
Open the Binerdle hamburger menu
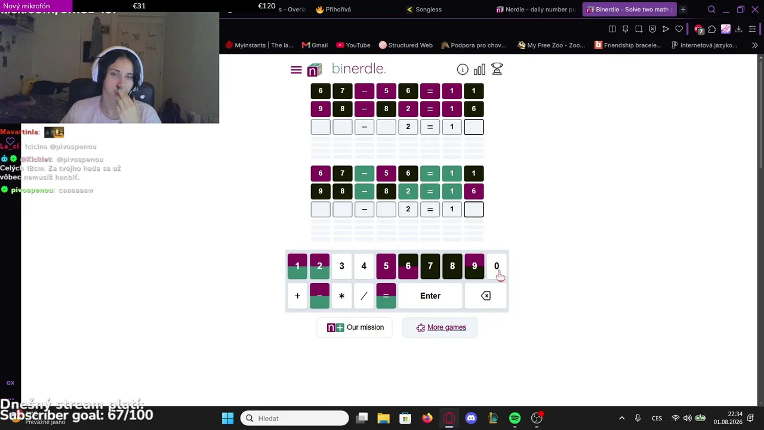coord(296,70)
